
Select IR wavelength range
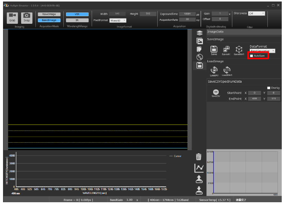[x=77, y=20]
